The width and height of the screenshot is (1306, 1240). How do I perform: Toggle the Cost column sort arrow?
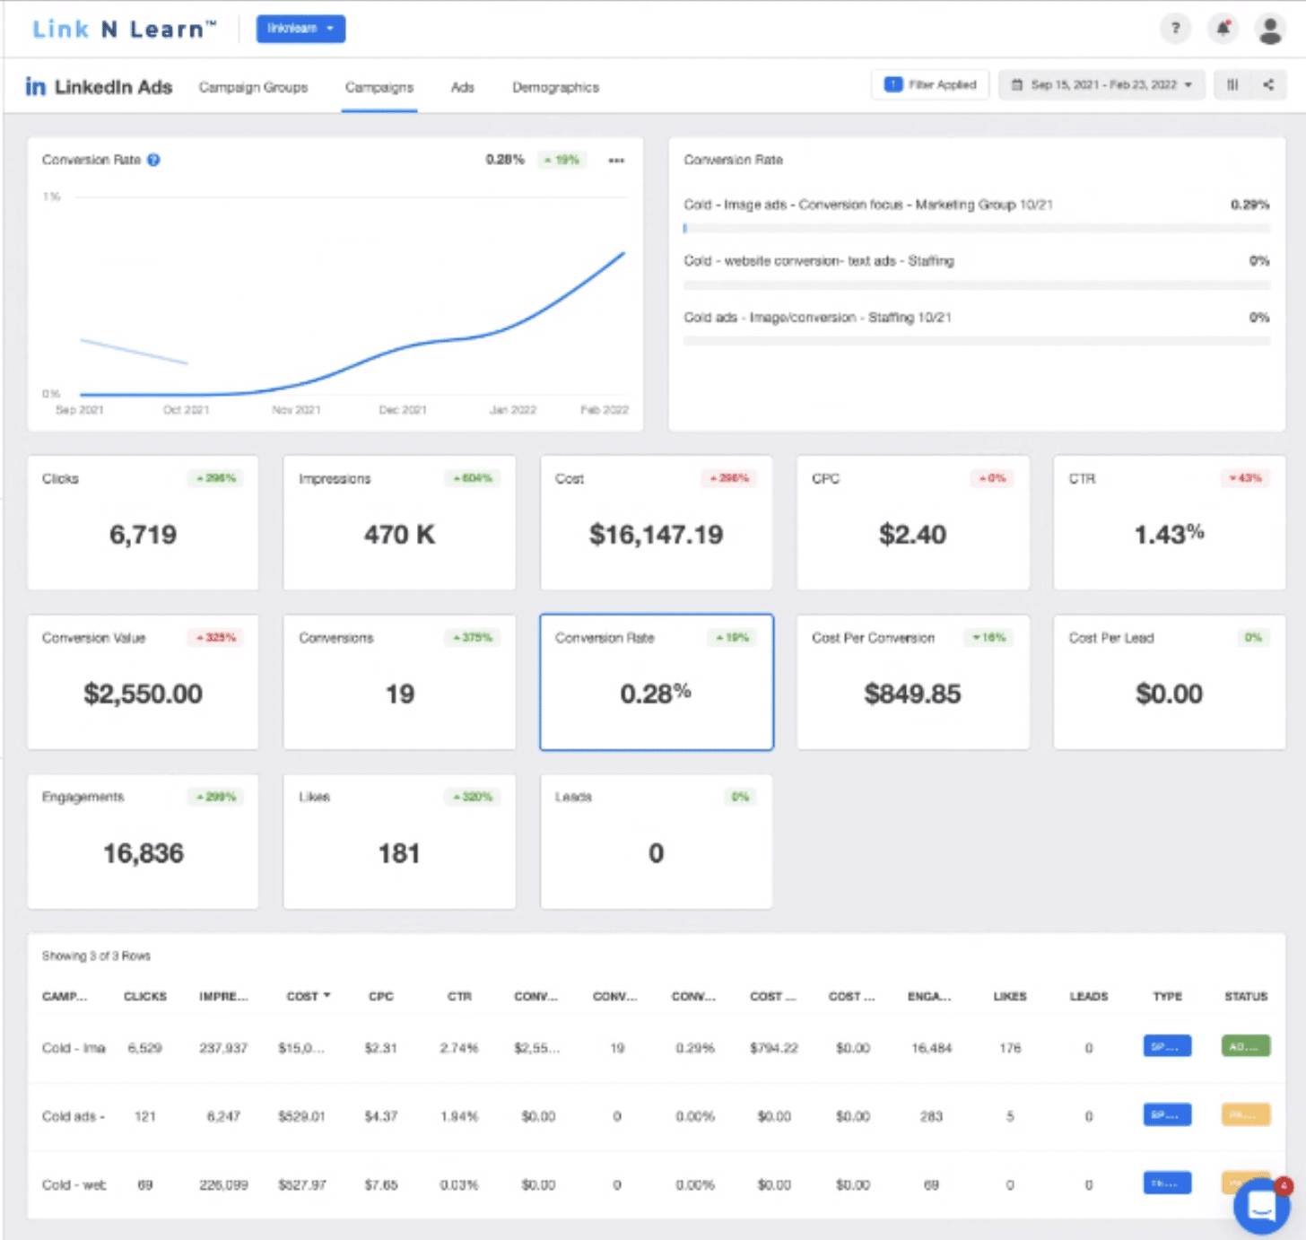(x=326, y=996)
